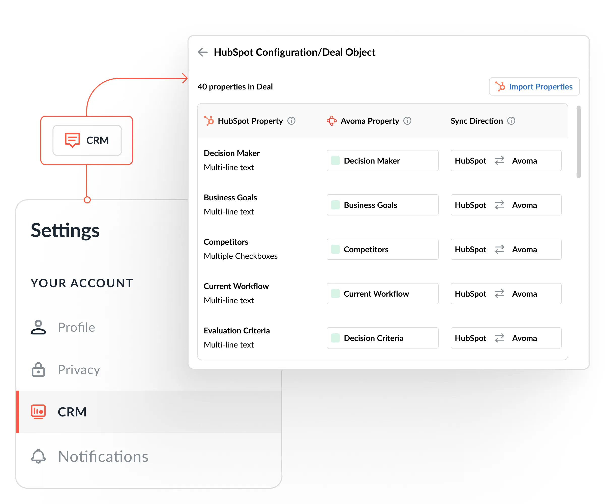Click the Import Properties button
Screen dimensions: 605x504
tap(534, 86)
